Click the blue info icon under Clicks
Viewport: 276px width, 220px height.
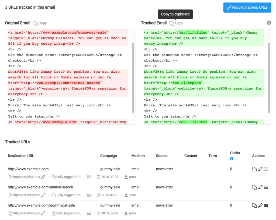(232, 159)
